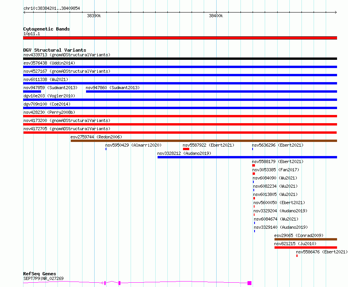The width and height of the screenshot is (348, 287).
Task: Click the nsv4527167 gnomAD variant label
Action: pos(67,71)
